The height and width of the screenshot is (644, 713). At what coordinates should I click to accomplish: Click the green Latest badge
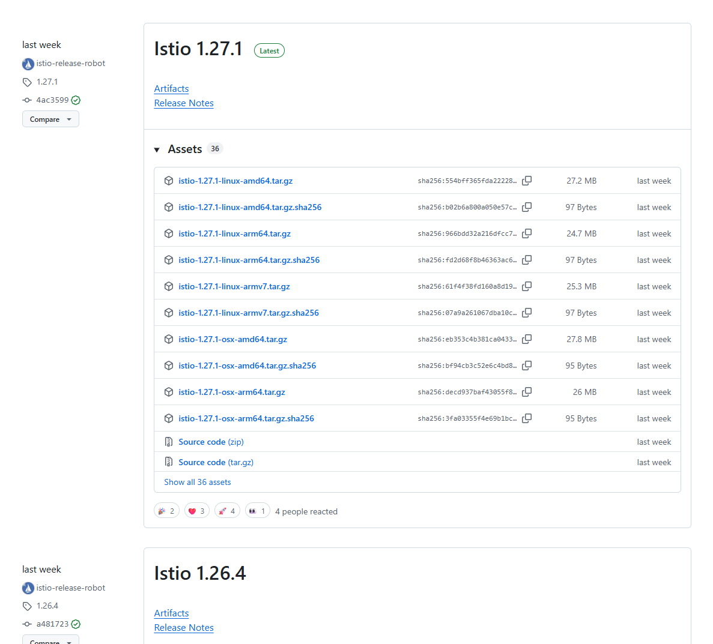pos(269,50)
